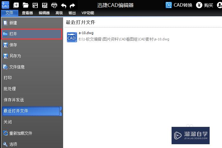222x148 pixels.
Task: Click the a-10.dwg file path text
Action: tap(124, 39)
